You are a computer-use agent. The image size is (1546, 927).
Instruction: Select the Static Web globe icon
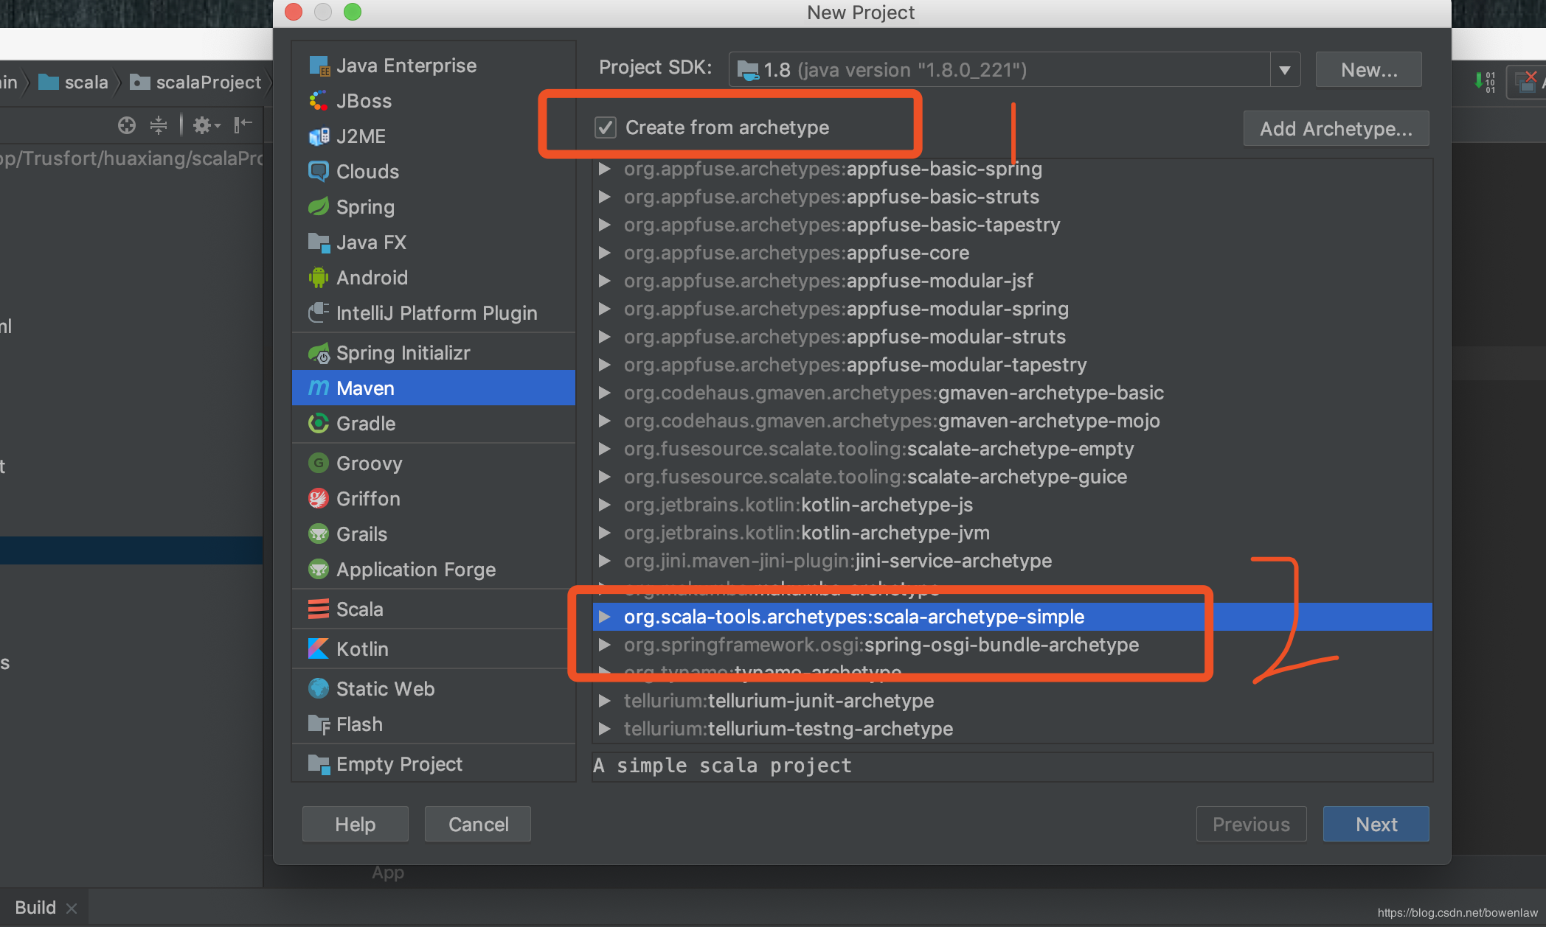coord(319,689)
